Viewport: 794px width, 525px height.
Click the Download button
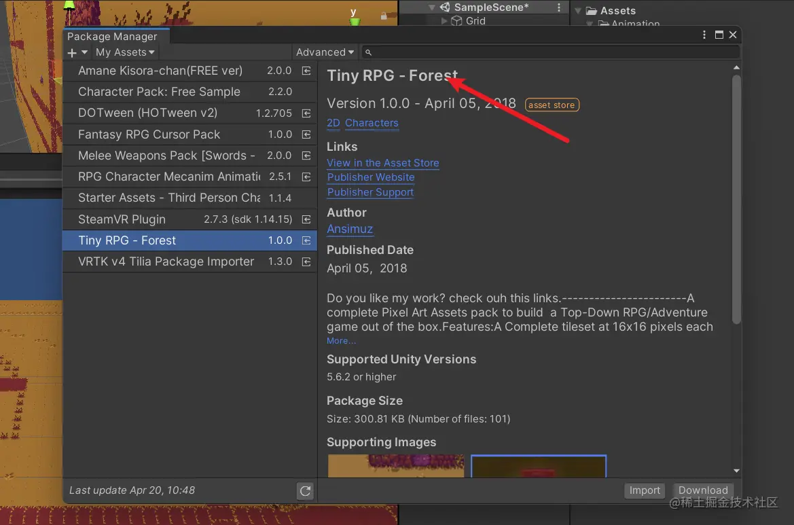tap(703, 490)
